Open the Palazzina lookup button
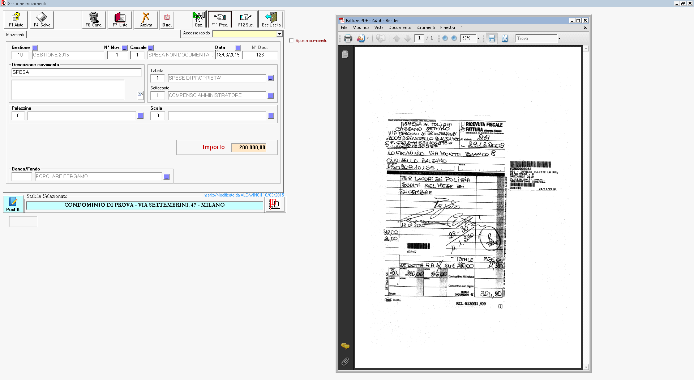This screenshot has width=694, height=380. click(x=141, y=116)
